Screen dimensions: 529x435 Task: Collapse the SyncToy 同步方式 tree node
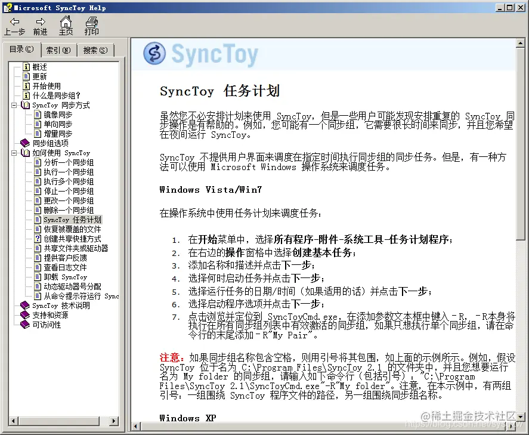(14, 105)
